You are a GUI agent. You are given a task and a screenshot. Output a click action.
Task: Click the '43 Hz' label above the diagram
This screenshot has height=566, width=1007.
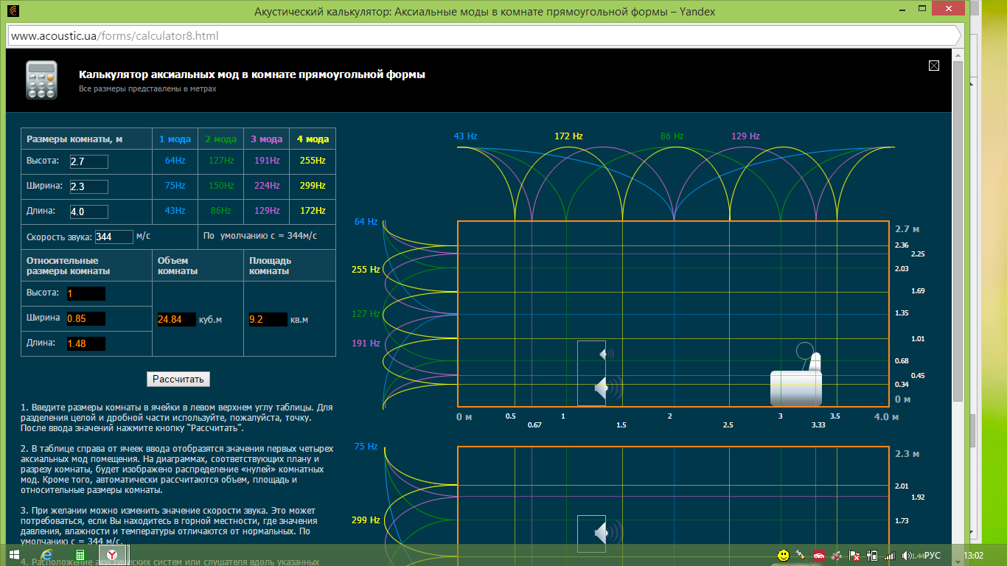(x=465, y=136)
